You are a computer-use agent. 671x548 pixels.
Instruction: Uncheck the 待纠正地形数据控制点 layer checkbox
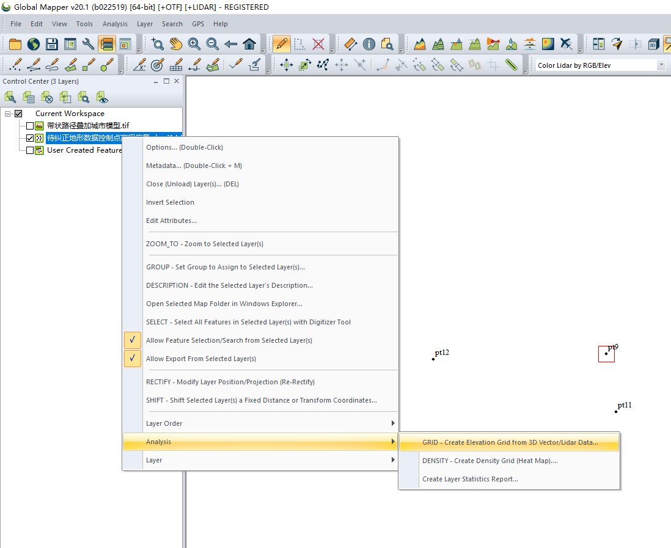point(30,137)
